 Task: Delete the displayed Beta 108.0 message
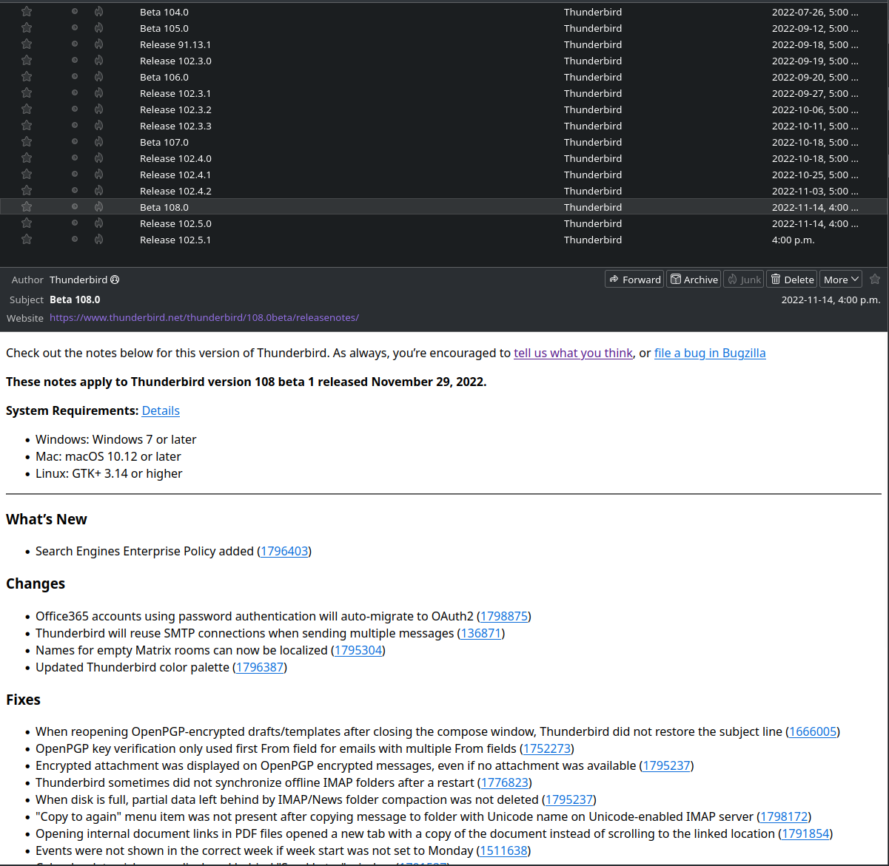(x=792, y=280)
